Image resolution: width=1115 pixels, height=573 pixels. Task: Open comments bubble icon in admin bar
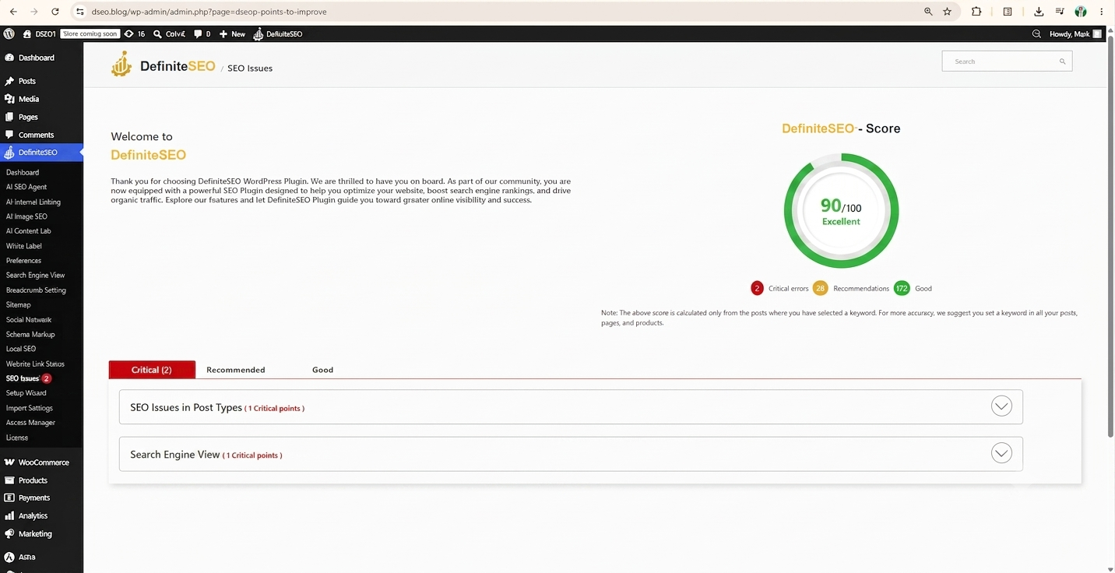[198, 34]
